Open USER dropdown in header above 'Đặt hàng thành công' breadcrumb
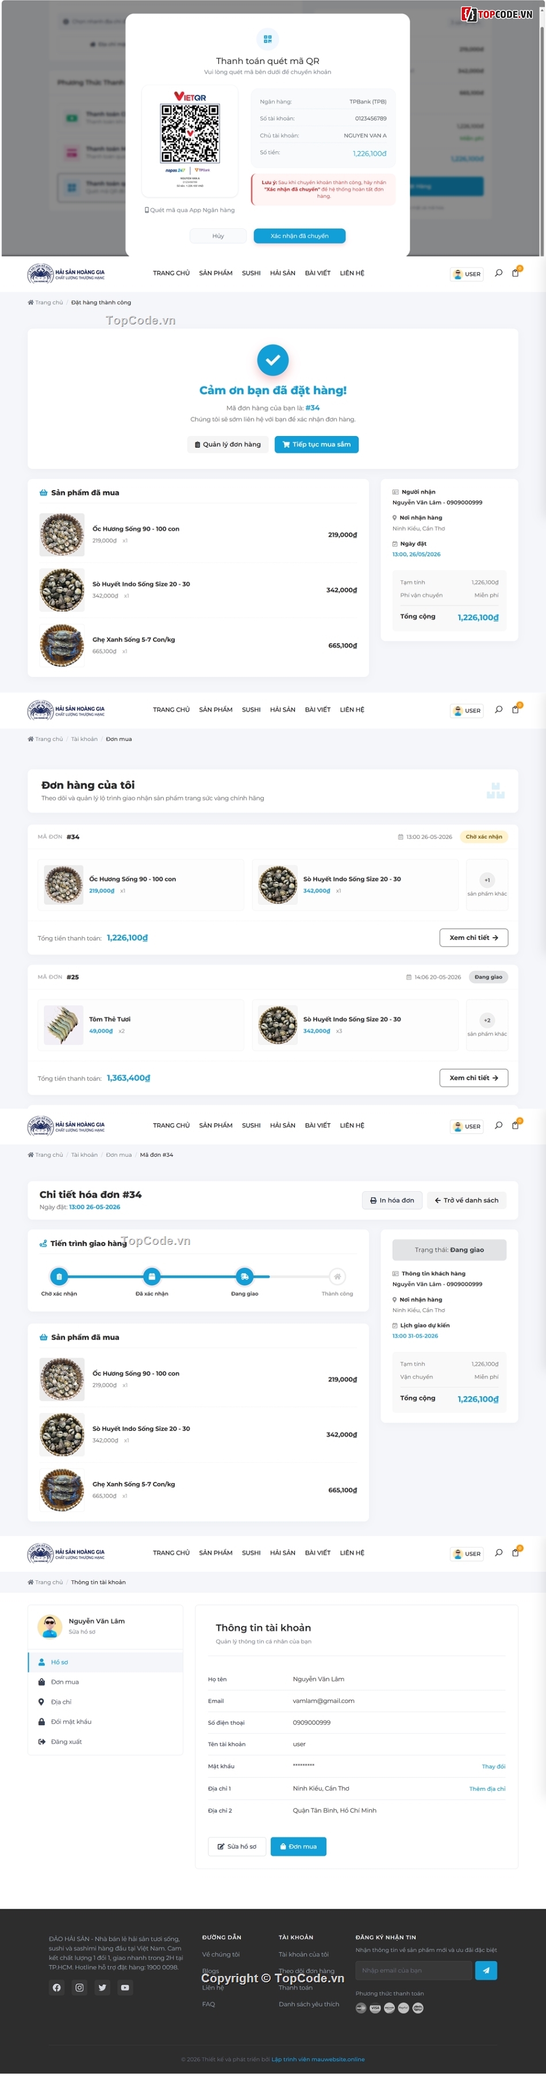 pos(468,274)
